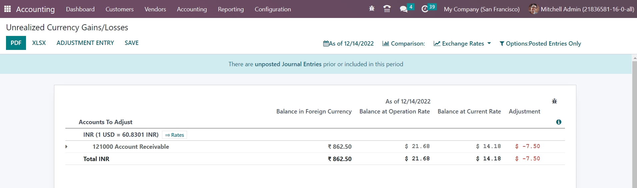Export report with PDF button
This screenshot has height=188, width=637.
(x=16, y=43)
